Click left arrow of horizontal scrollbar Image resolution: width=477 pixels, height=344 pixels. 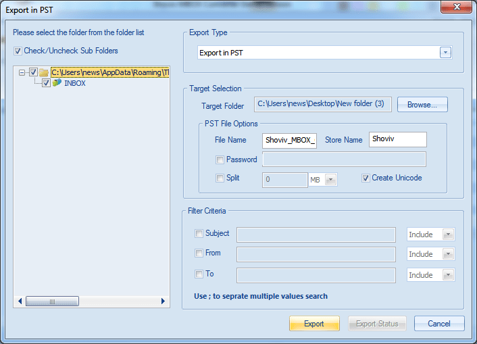(20, 301)
